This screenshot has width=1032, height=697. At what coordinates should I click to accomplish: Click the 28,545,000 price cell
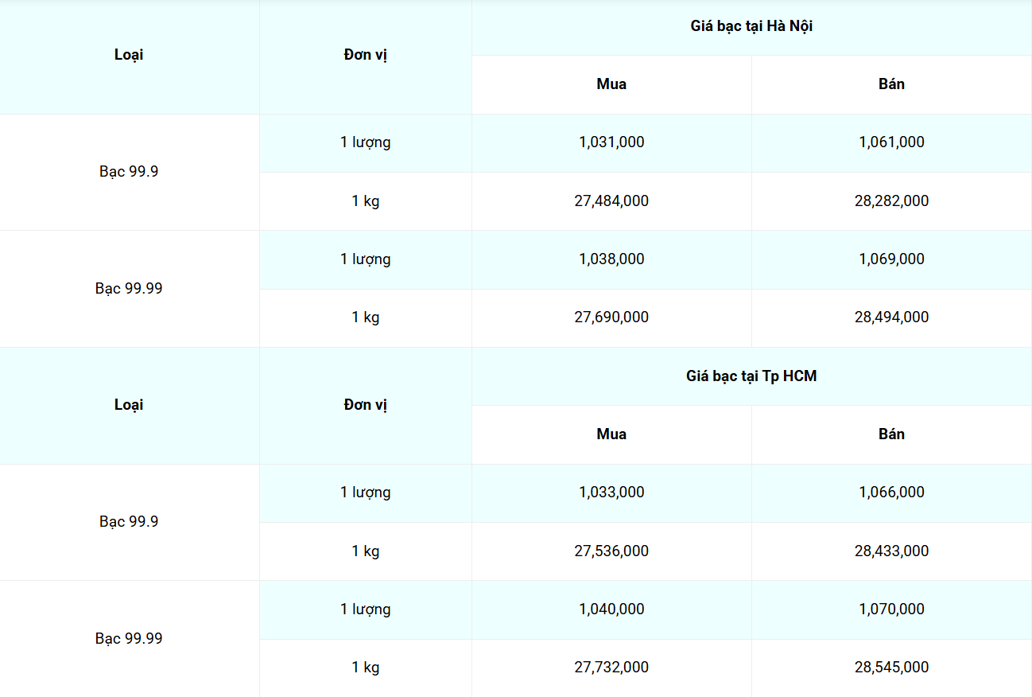(x=891, y=667)
